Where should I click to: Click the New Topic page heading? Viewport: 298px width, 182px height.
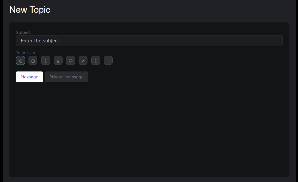(30, 10)
